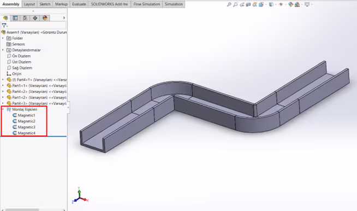Select the Magnetic1 mate
The height and width of the screenshot is (211, 357).
point(26,115)
